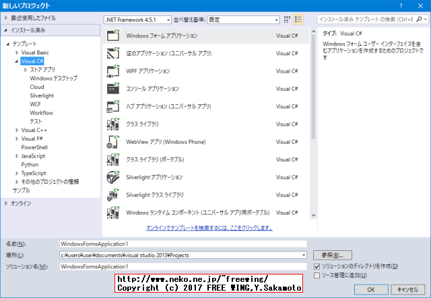Expand the TypeScript node arrow
Screen dimensions: 431x298
[17, 174]
